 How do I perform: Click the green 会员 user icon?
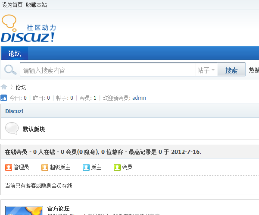(x=117, y=167)
